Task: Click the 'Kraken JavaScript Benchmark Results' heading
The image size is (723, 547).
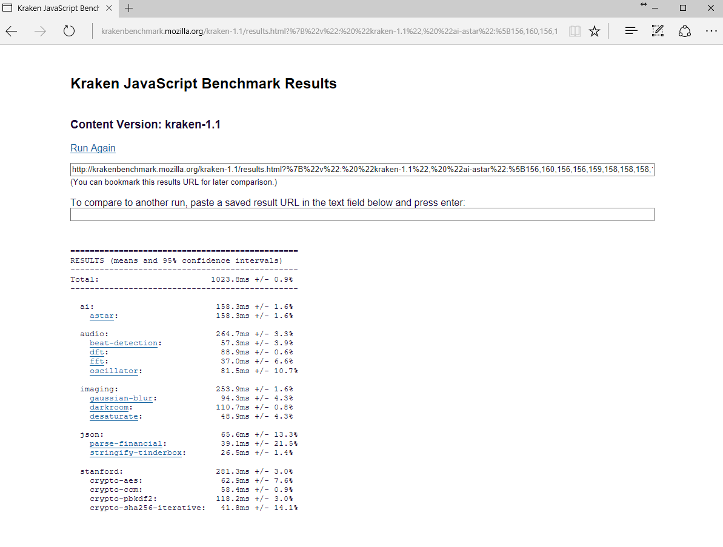Action: (x=204, y=84)
